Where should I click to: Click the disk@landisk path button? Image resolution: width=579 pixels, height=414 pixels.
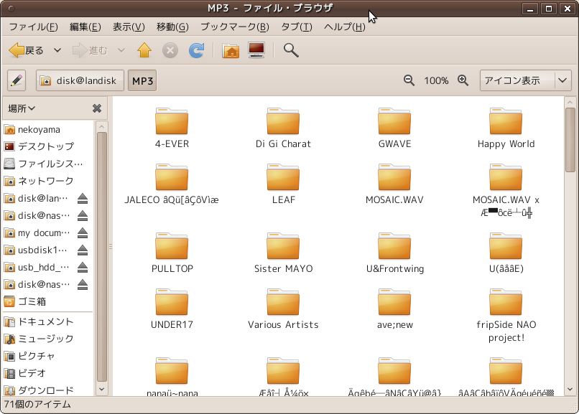pos(80,80)
